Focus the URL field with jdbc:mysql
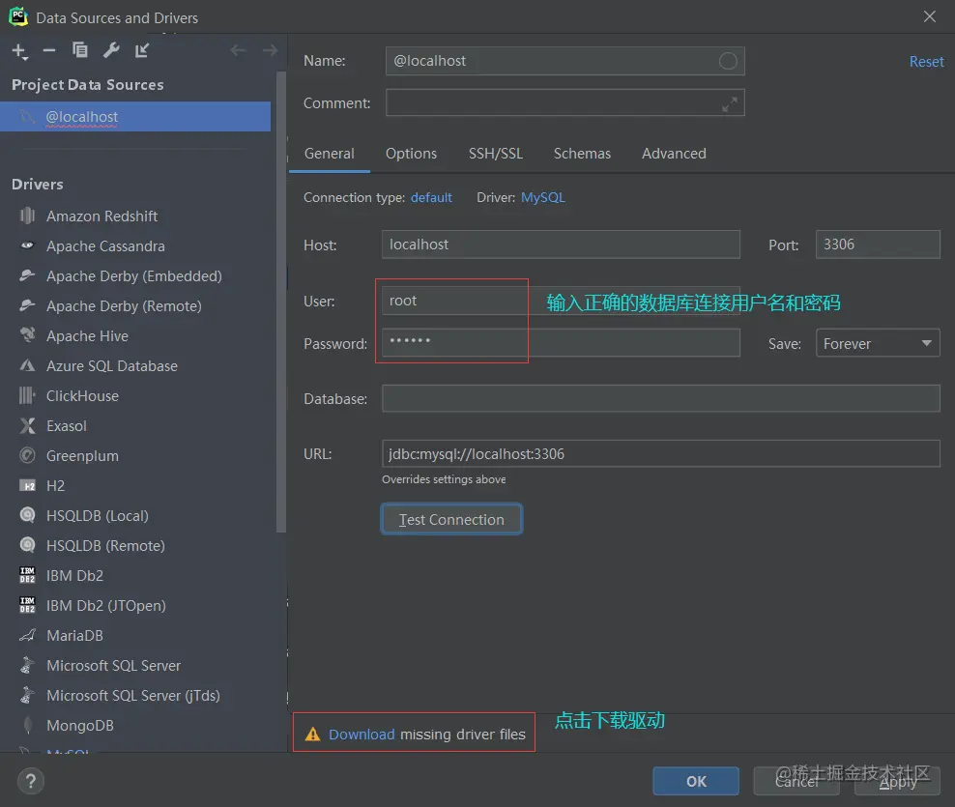 pyautogui.click(x=661, y=453)
